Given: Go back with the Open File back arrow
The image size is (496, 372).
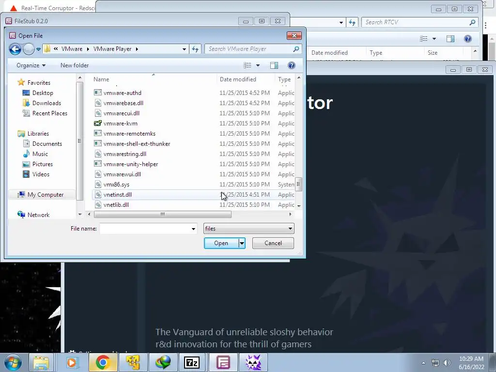Looking at the screenshot, I should coord(15,49).
